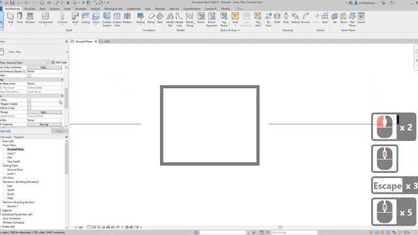Select the Door tool
Screen dimensions: 418x235
point(20,18)
